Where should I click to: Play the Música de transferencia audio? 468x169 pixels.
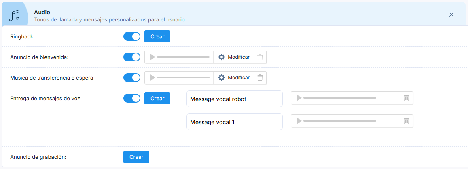152,78
